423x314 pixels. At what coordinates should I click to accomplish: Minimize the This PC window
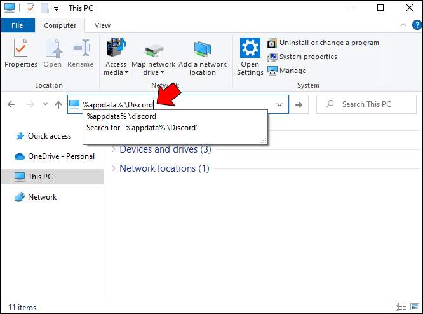pos(352,8)
